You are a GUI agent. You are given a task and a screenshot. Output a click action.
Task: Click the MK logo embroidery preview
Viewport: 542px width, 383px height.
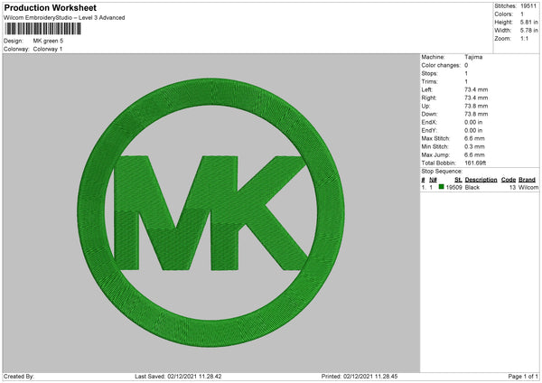(210, 212)
